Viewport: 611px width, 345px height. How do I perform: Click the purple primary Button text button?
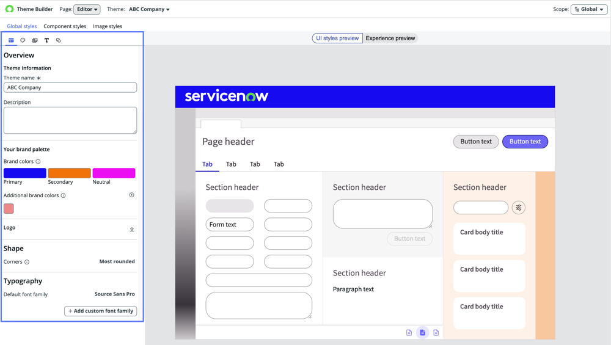click(525, 142)
